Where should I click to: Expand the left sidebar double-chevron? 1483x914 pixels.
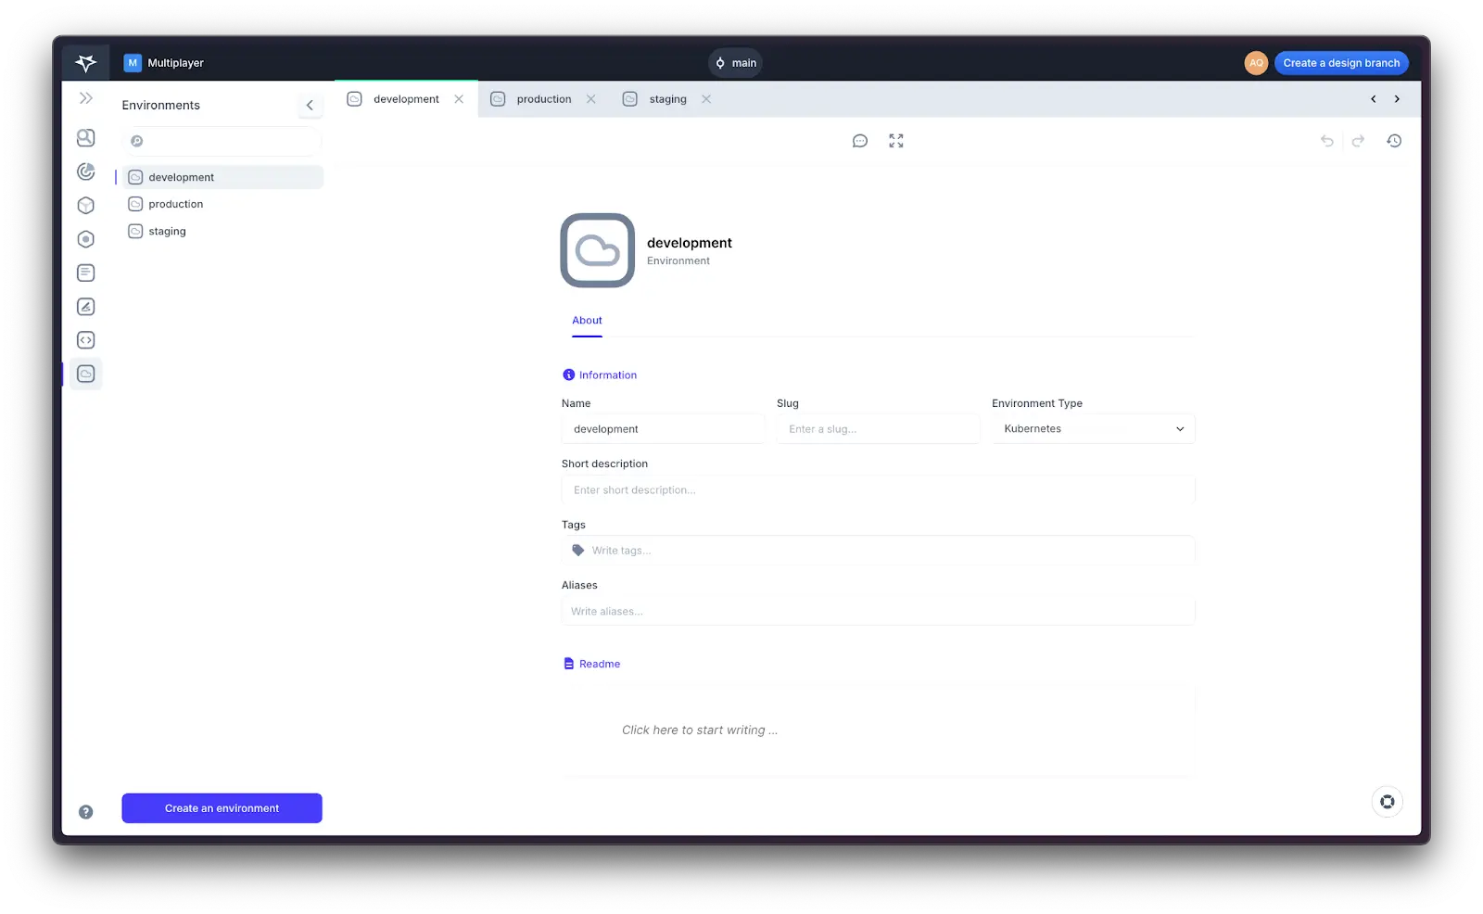click(x=86, y=98)
